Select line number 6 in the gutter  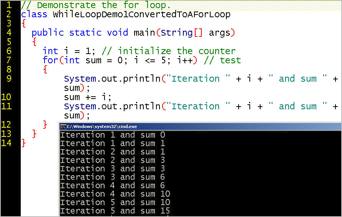(9, 51)
